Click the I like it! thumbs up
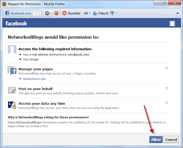Viewport: 183px width, 148px height. coord(101,13)
